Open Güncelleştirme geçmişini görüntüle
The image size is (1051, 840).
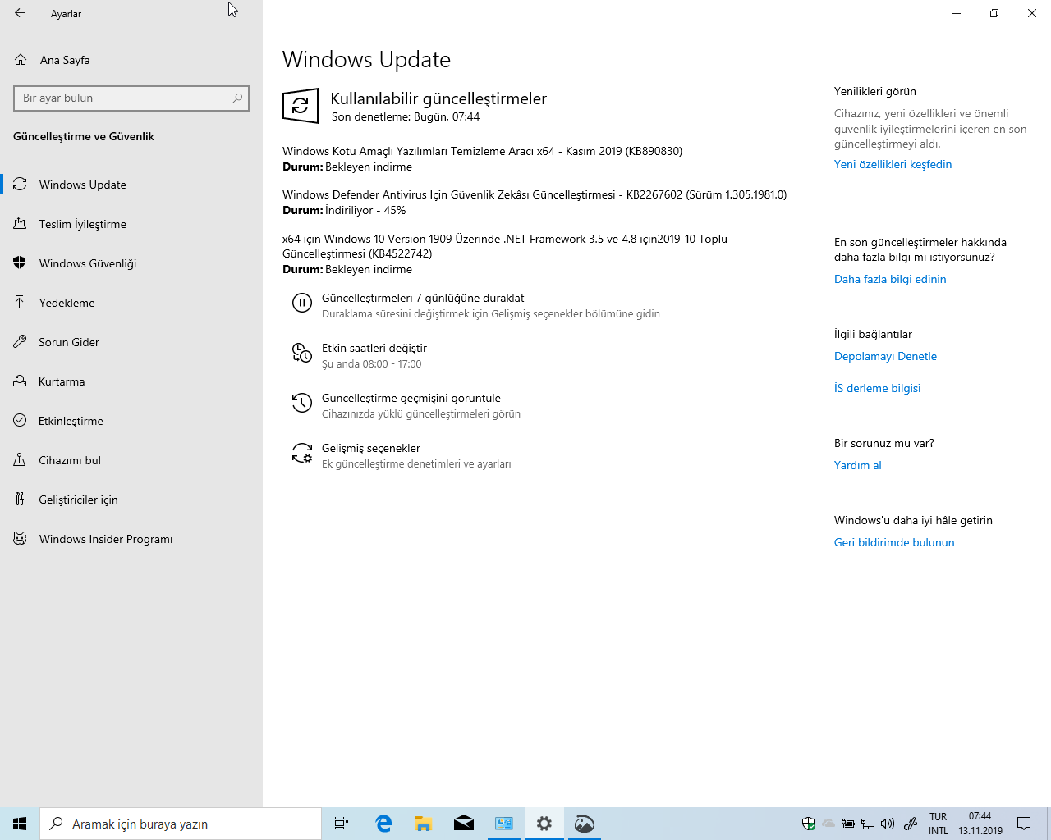coord(411,398)
